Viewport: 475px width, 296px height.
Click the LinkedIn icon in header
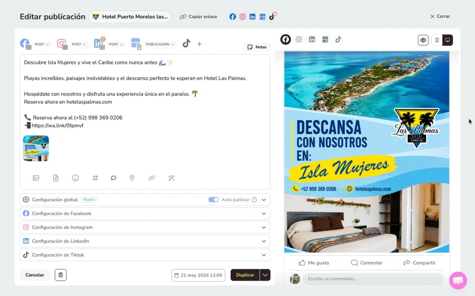pos(252,17)
